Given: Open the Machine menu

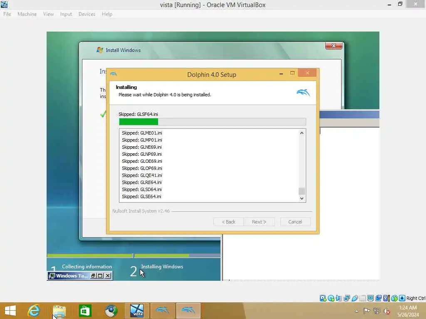Looking at the screenshot, I should tap(27, 14).
